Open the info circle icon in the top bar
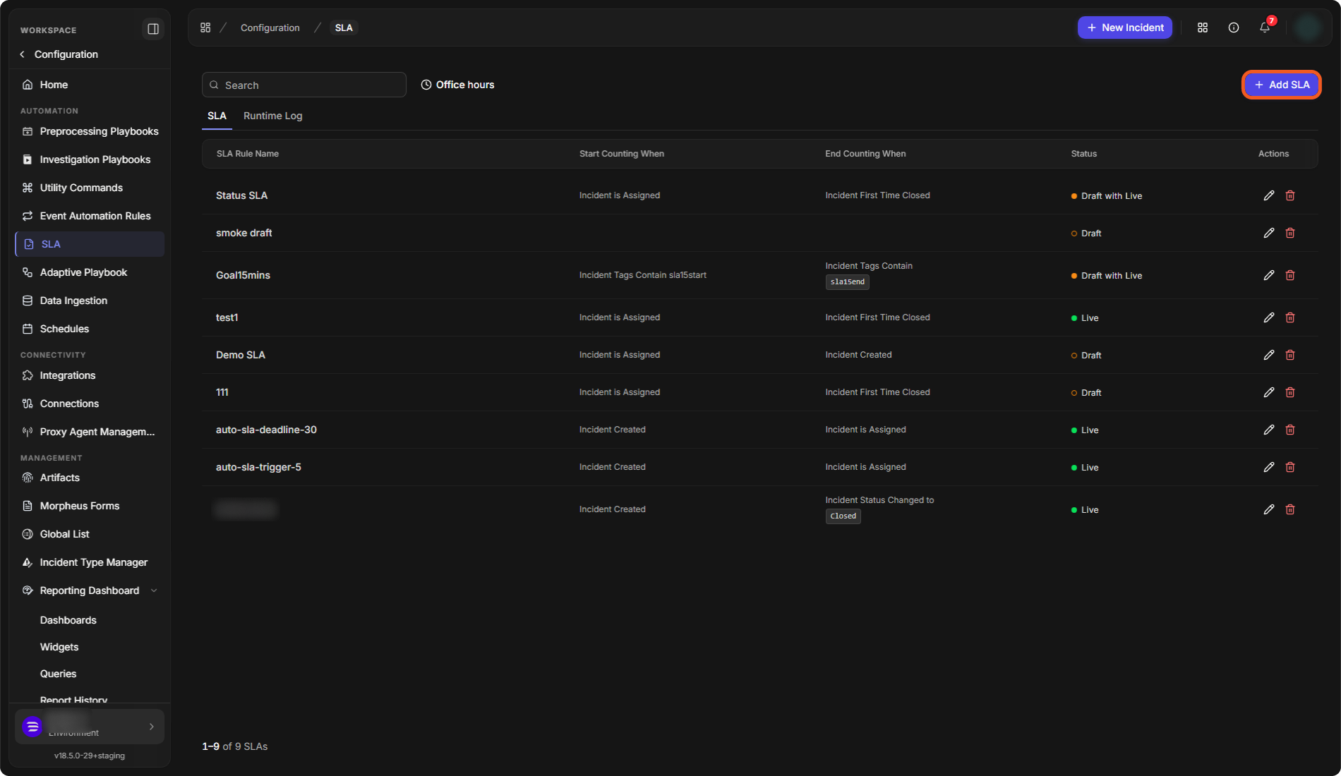This screenshot has width=1341, height=776. click(1234, 28)
